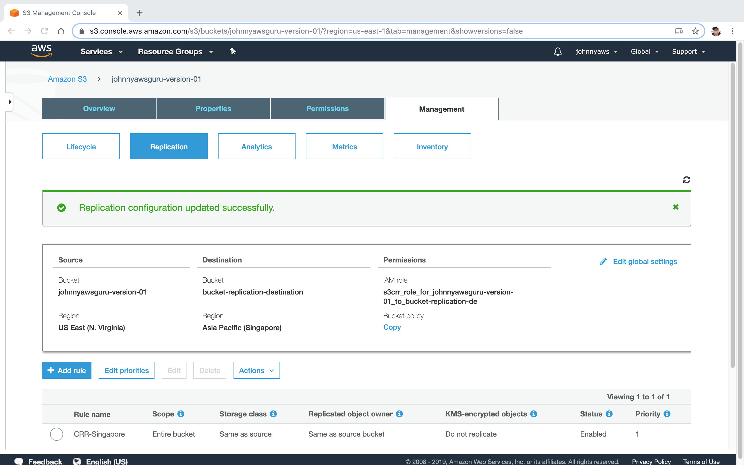
Task: Go to Amazon S3 breadcrumb link
Action: pyautogui.click(x=67, y=79)
